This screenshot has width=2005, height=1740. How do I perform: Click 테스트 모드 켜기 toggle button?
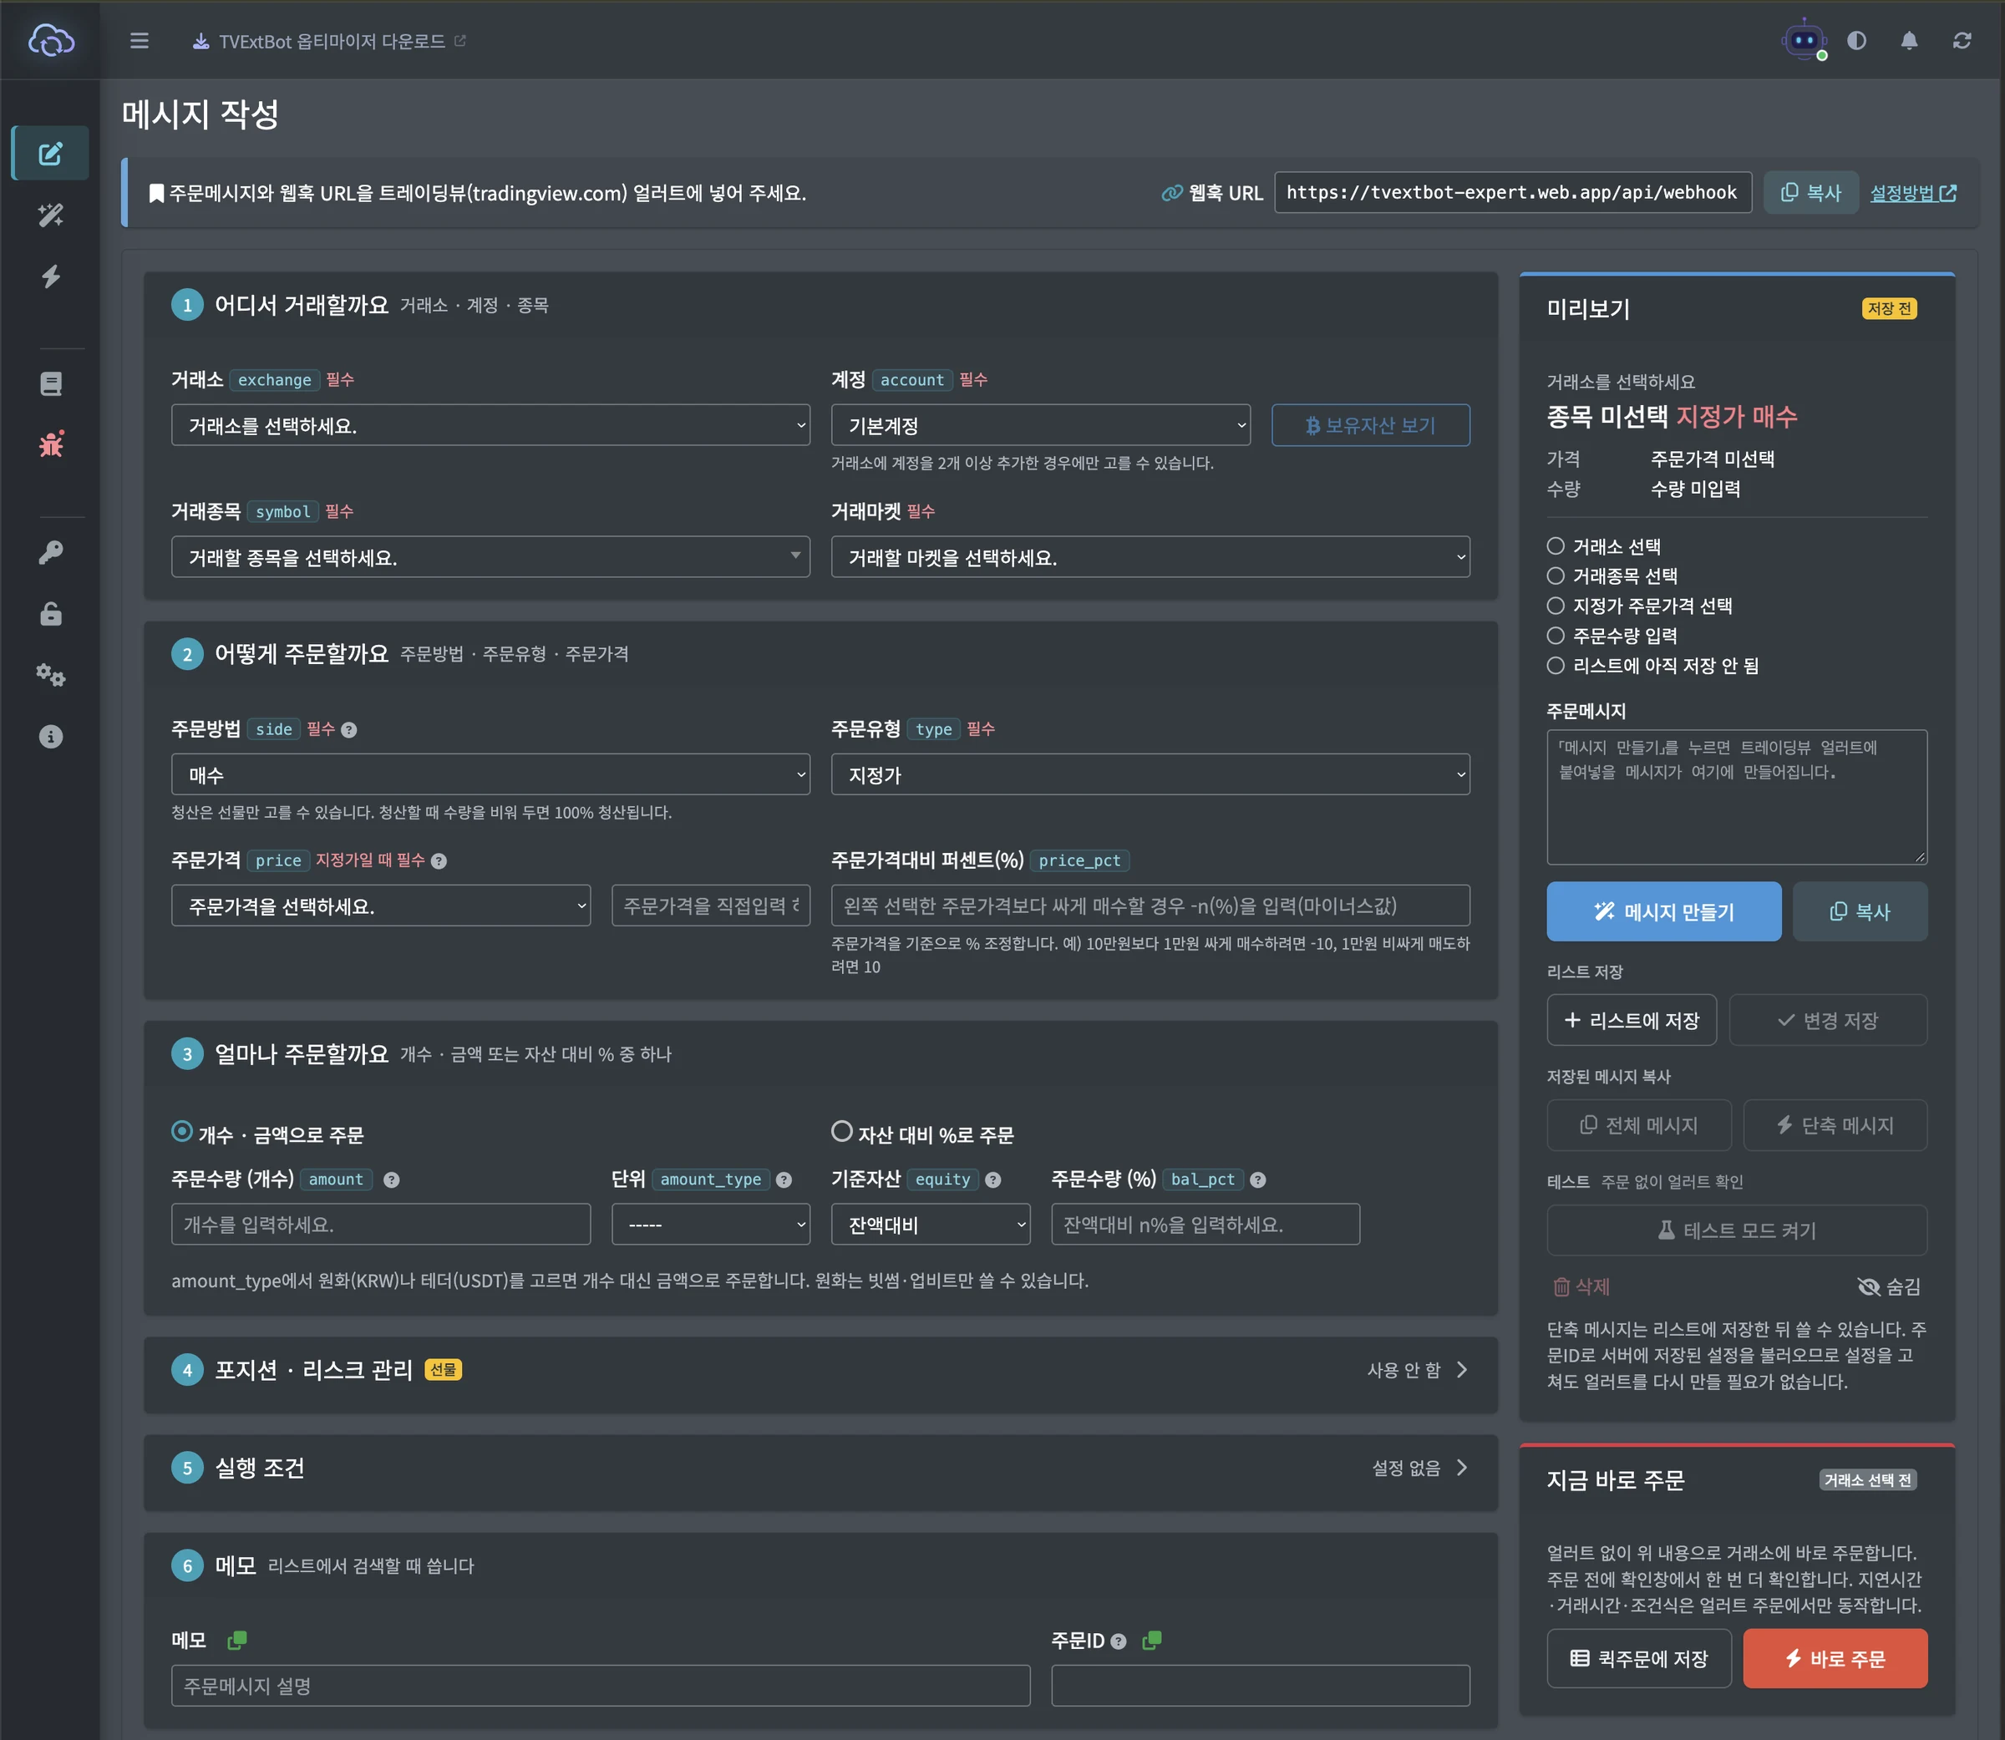pos(1736,1230)
